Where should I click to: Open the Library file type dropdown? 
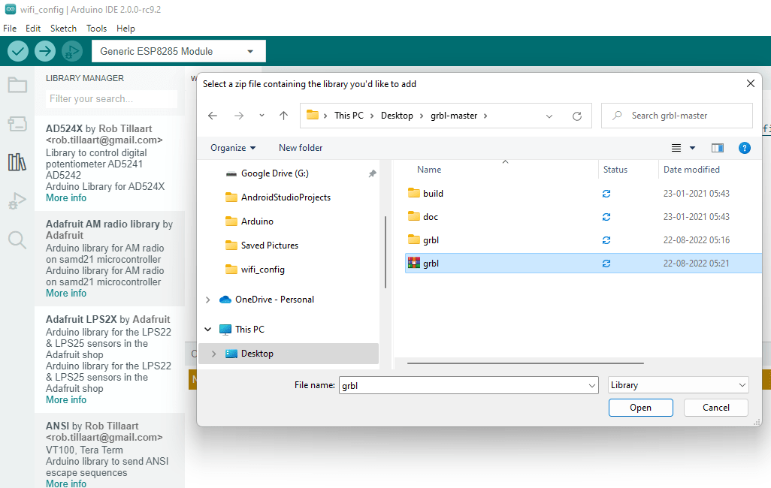[x=679, y=385]
